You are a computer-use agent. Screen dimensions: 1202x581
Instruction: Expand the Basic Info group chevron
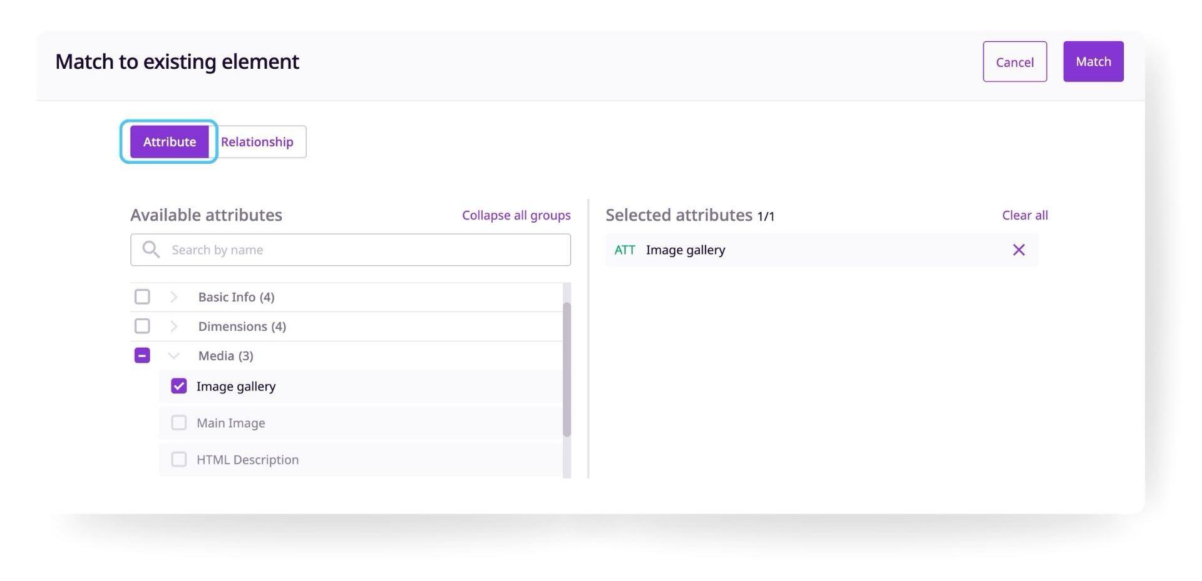[174, 297]
